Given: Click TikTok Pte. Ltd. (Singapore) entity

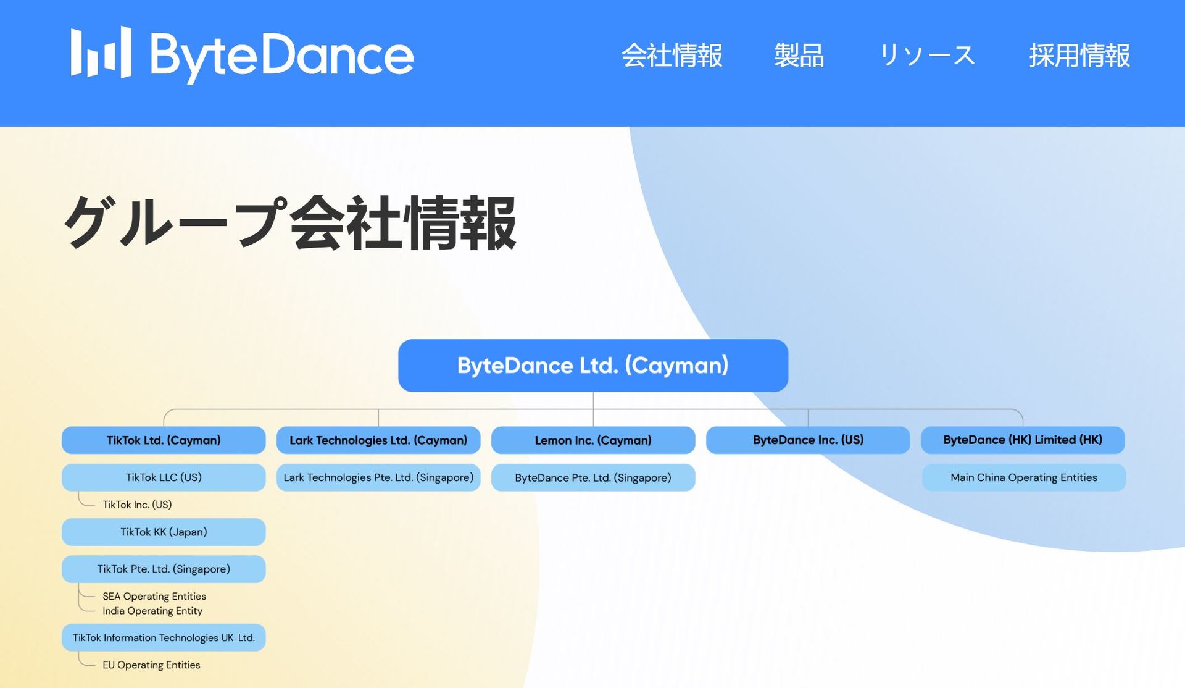Looking at the screenshot, I should (x=164, y=569).
